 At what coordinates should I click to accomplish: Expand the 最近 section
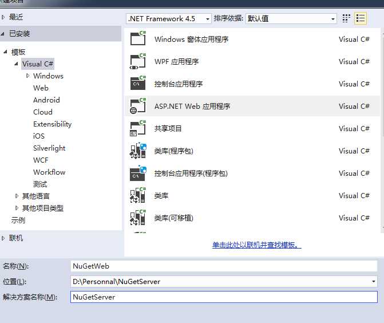(x=3, y=17)
